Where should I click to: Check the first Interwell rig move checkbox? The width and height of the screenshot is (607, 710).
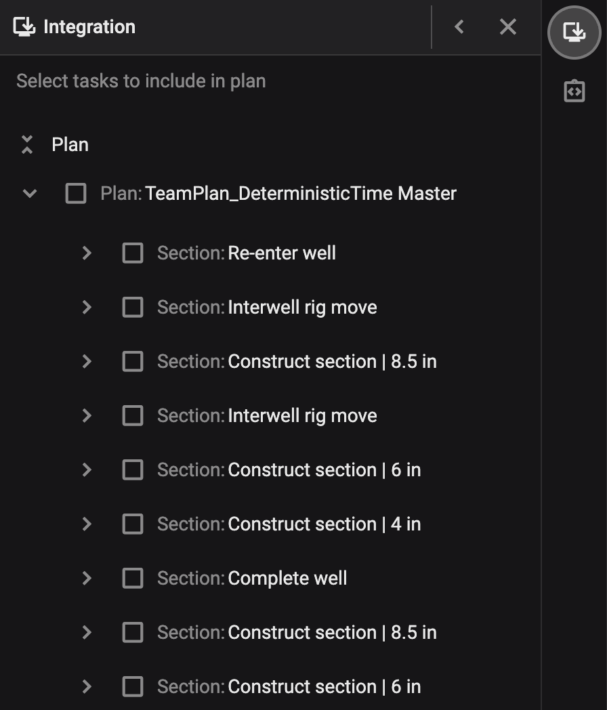(x=133, y=307)
